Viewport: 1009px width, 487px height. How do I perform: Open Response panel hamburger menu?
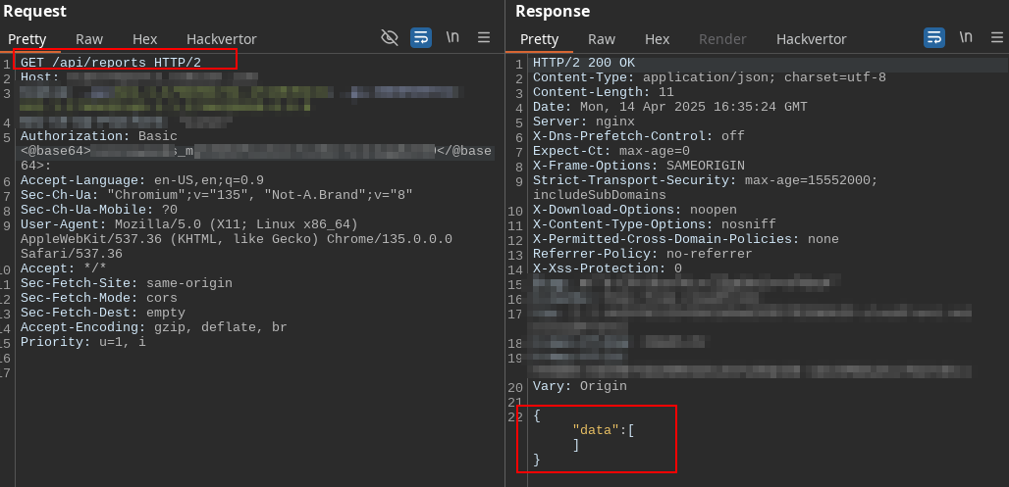997,38
